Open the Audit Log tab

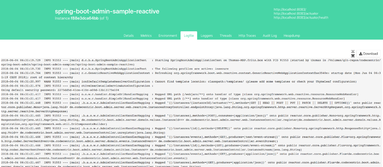click(x=270, y=35)
